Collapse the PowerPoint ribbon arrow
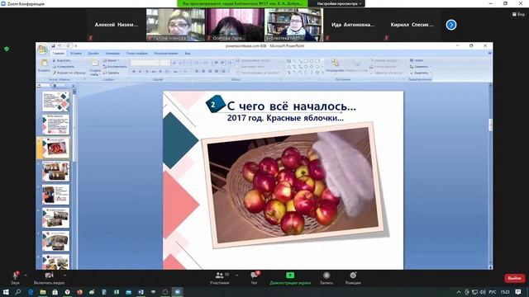Screen dimensions: 529x297 489,53
